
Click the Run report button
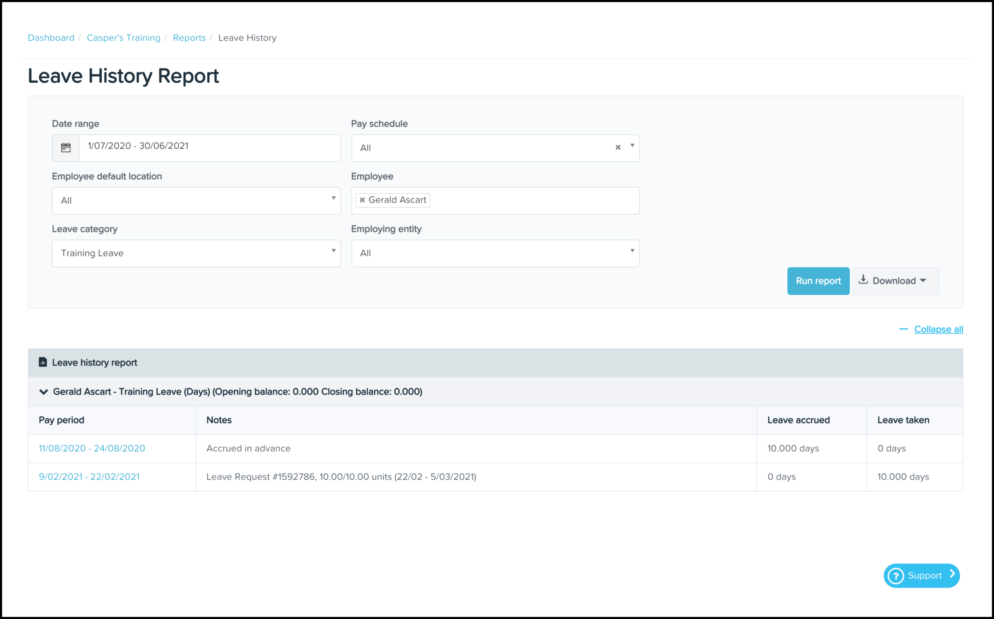pos(818,281)
